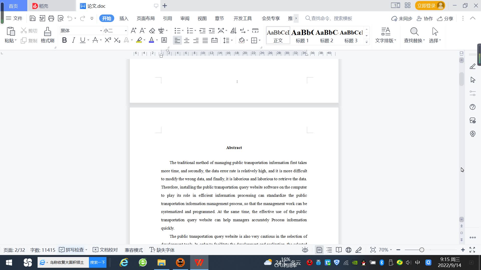Apply the 标题 1 heading style

pos(302,35)
